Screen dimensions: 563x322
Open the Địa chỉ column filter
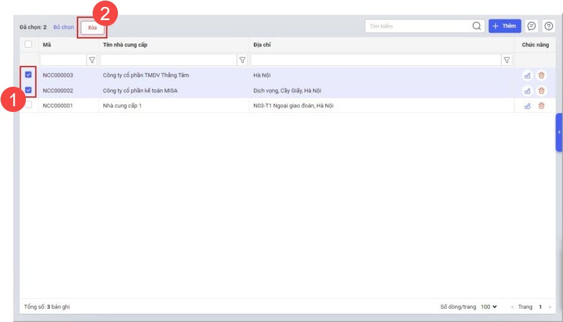pyautogui.click(x=506, y=60)
